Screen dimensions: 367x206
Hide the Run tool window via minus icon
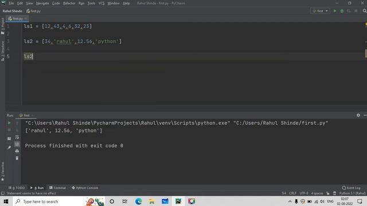pos(365,115)
